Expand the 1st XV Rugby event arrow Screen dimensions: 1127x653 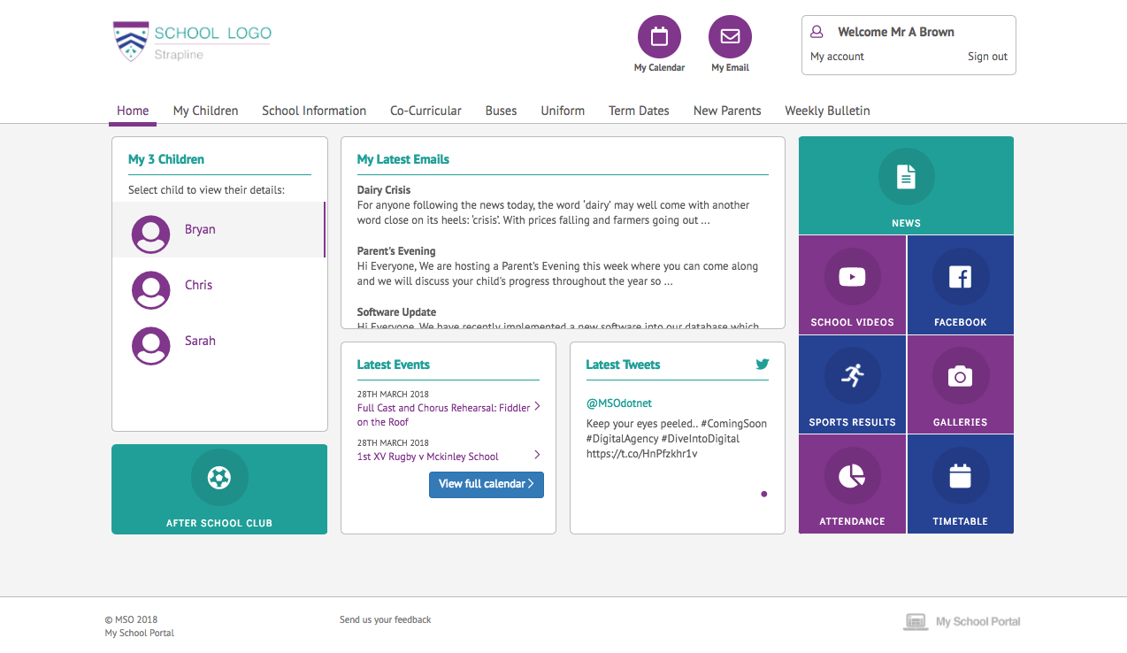coord(537,455)
